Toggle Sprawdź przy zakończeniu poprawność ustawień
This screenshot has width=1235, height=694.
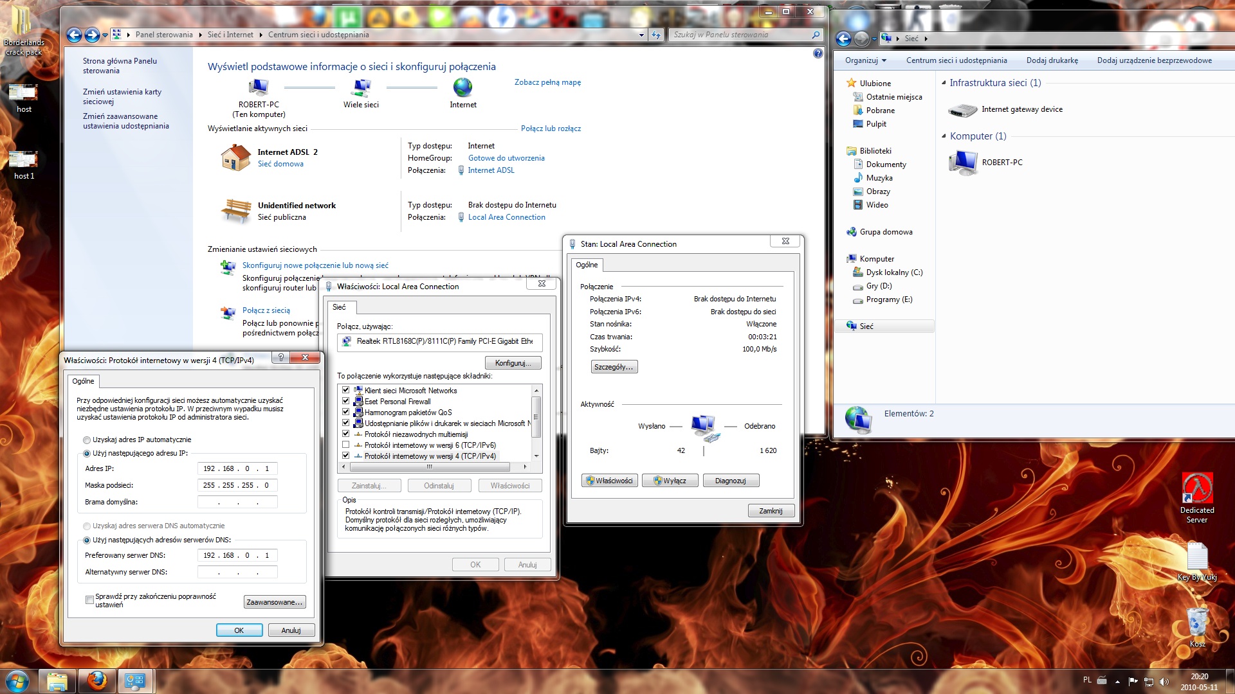(x=89, y=600)
